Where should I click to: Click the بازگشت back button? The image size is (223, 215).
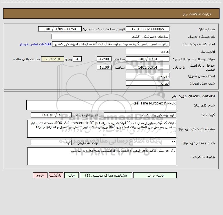click(56, 175)
